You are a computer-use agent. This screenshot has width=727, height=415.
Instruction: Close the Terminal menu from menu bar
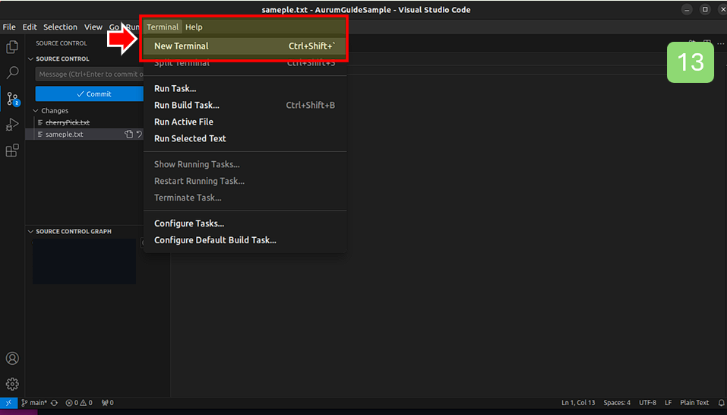tap(163, 27)
